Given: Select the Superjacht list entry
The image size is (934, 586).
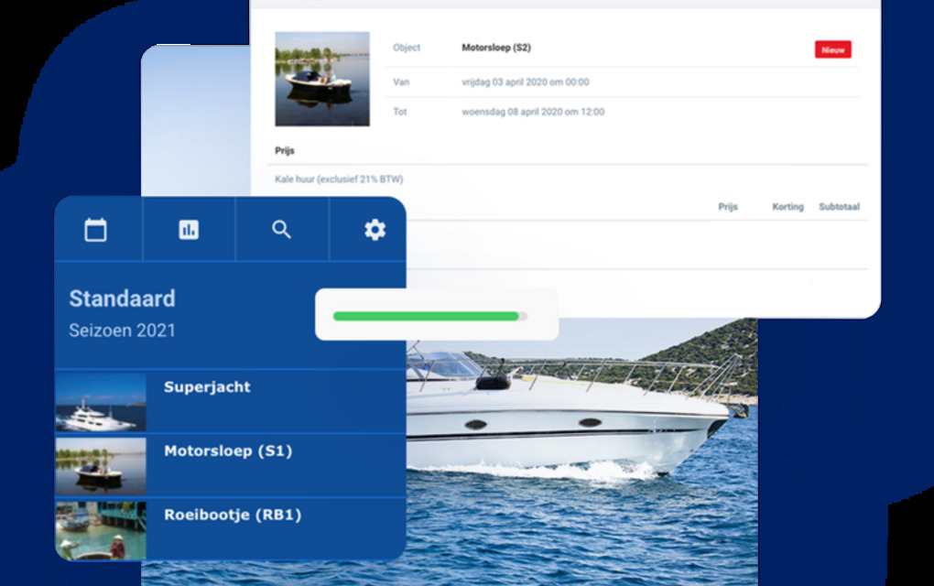Looking at the screenshot, I should (207, 387).
